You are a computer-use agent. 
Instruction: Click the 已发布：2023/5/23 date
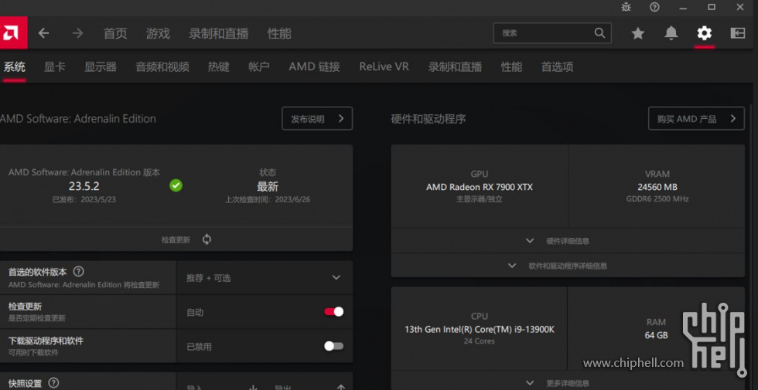84,199
